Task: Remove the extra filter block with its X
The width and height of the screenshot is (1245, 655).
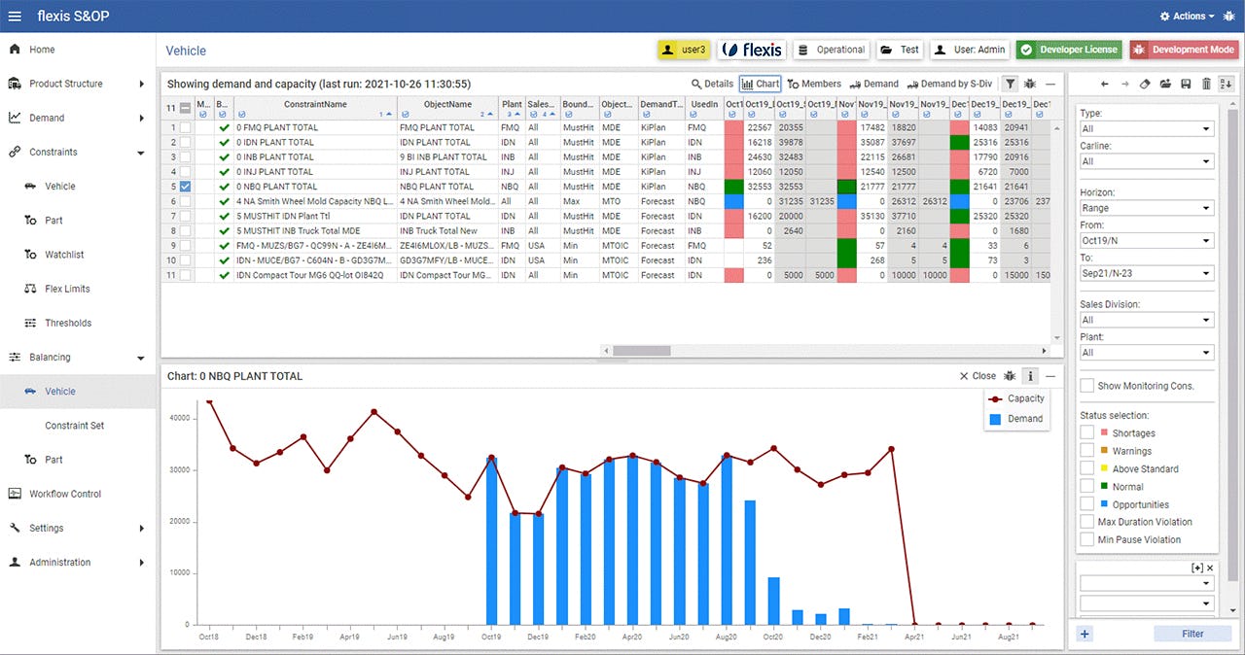Action: [x=1210, y=569]
